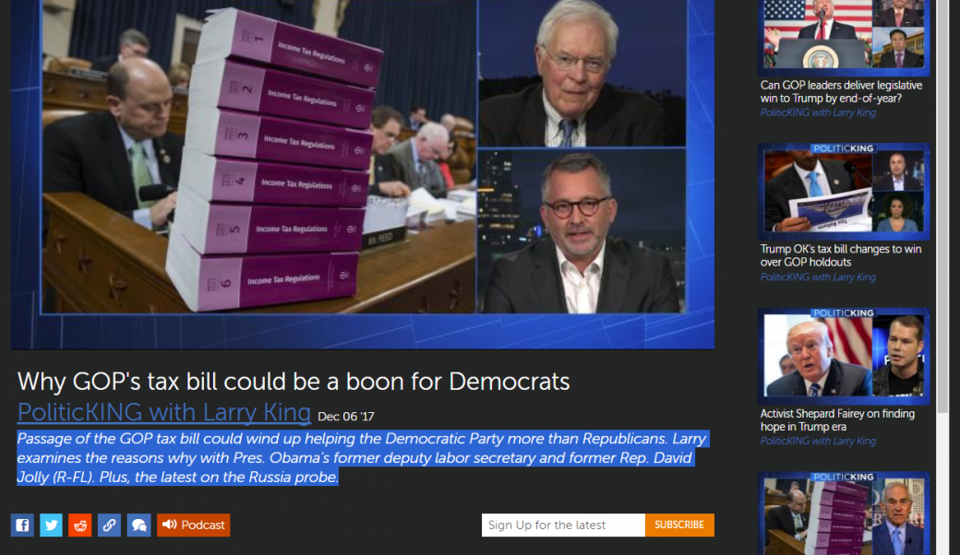Open the PoliticKING with Larry King show link
960x555 pixels.
click(x=164, y=410)
